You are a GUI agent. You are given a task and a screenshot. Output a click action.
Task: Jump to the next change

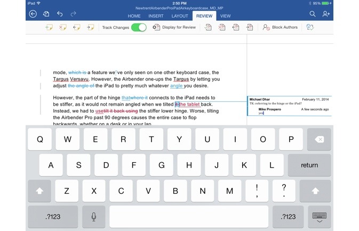(x=250, y=27)
